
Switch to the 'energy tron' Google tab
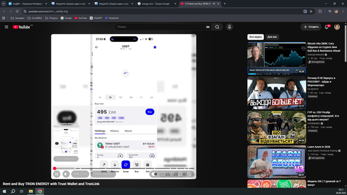coord(156,4)
